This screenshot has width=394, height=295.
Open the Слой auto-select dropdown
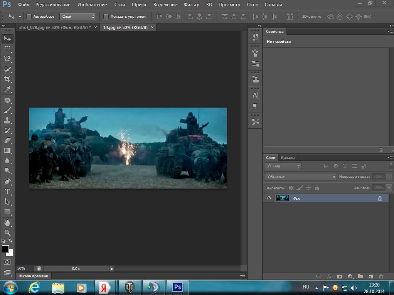click(78, 17)
